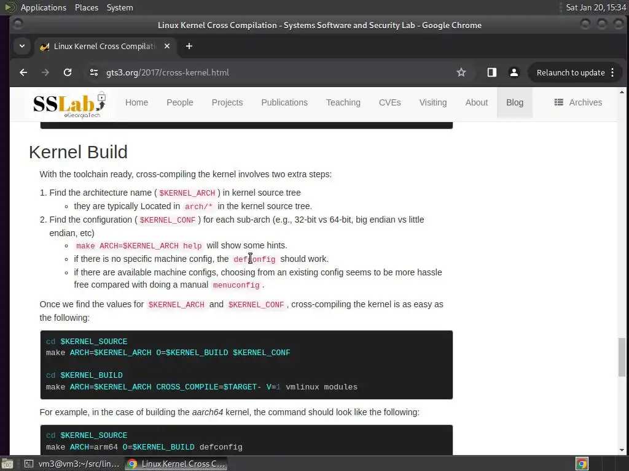Click the Applications menu logo icon
The width and height of the screenshot is (629, 471).
[10, 7]
